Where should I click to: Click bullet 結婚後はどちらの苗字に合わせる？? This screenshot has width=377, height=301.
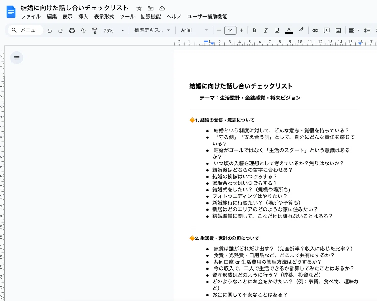click(252, 170)
